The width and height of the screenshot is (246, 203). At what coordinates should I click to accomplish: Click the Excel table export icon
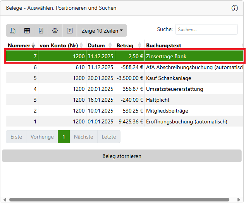(x=27, y=31)
